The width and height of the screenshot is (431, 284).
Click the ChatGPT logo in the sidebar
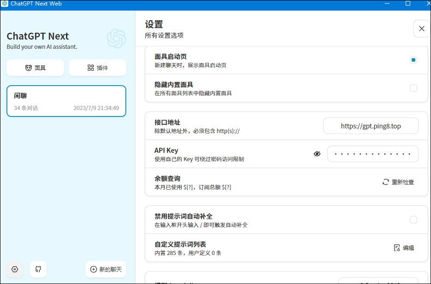coord(117,39)
